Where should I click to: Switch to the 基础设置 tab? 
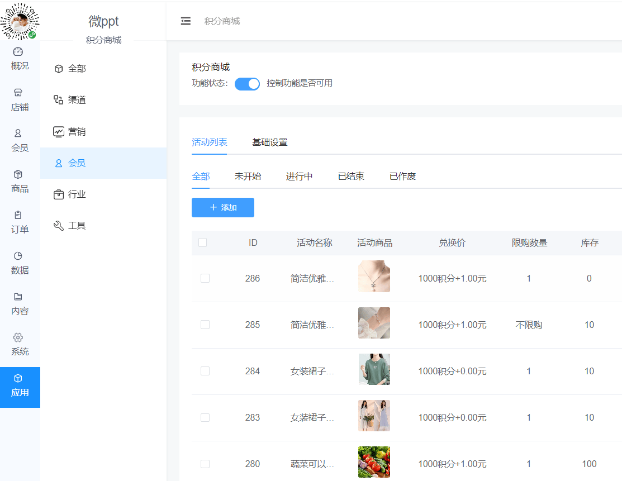[269, 142]
